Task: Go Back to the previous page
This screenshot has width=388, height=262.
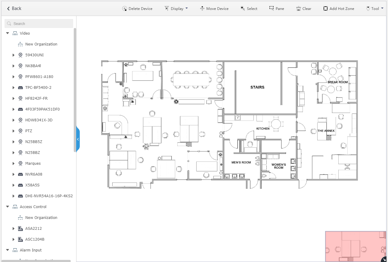Action: [14, 8]
